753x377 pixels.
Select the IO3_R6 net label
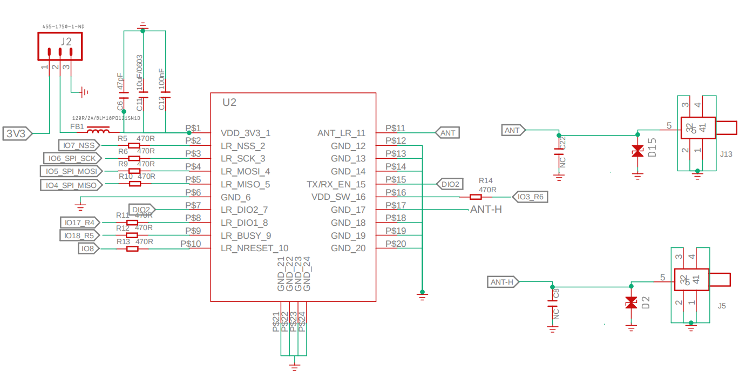coord(530,197)
